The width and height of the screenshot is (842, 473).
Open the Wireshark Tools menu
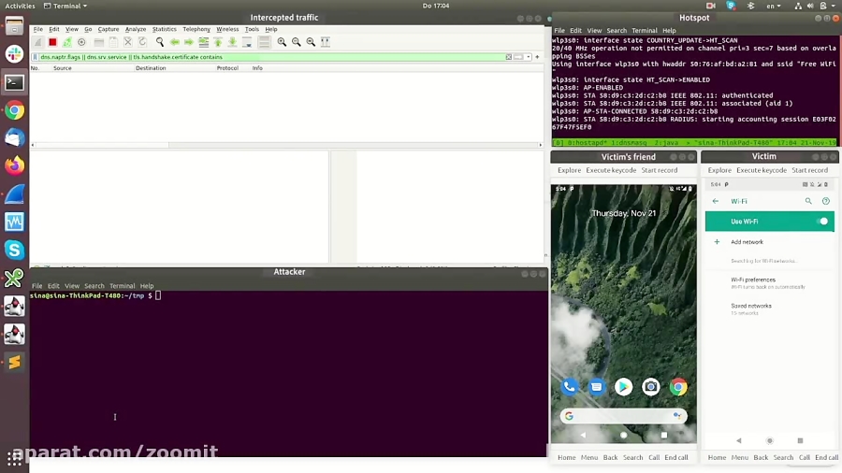tap(252, 29)
